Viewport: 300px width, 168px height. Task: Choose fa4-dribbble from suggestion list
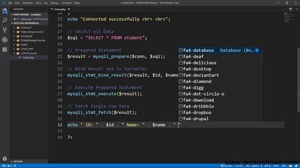(220, 106)
